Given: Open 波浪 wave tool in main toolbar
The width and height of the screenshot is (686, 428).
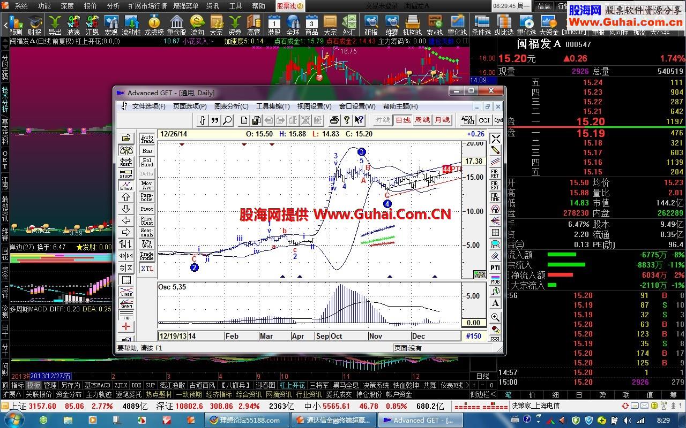Looking at the screenshot, I should [x=73, y=26].
